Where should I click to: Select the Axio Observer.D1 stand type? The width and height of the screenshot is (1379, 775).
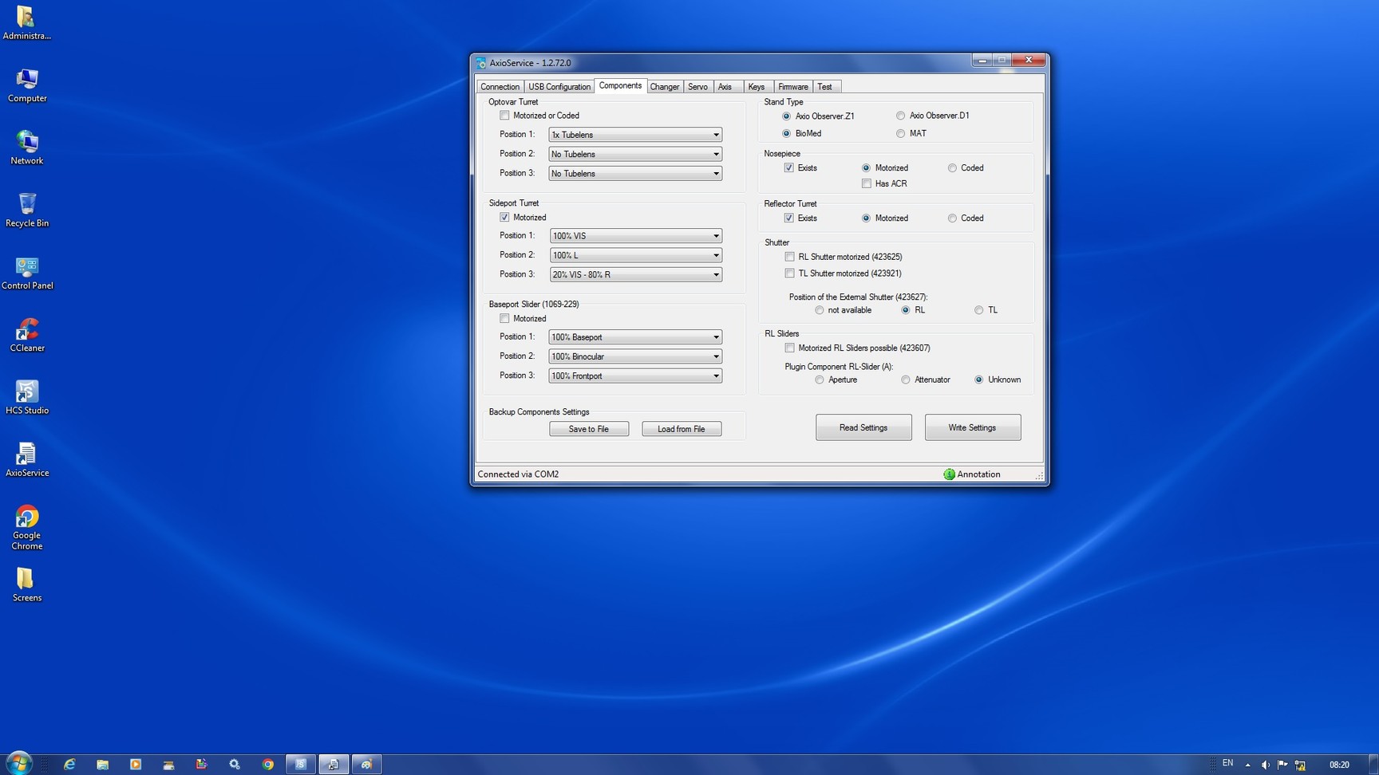(x=900, y=116)
